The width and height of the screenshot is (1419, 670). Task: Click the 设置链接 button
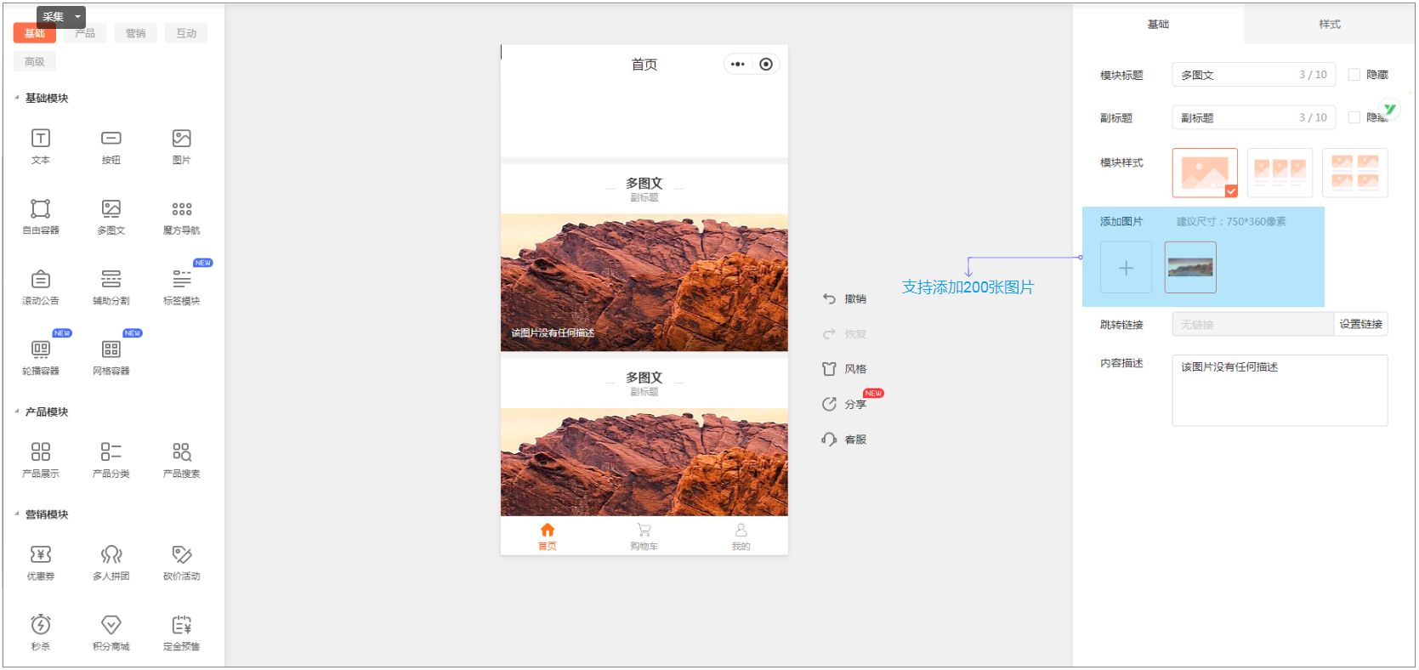click(x=1360, y=324)
